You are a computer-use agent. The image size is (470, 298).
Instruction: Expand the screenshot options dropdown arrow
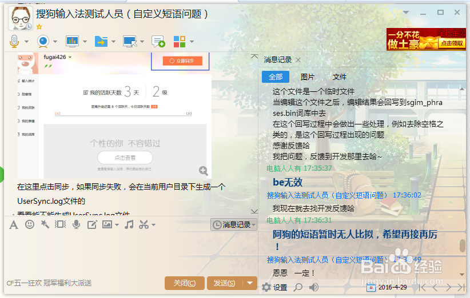click(x=153, y=225)
